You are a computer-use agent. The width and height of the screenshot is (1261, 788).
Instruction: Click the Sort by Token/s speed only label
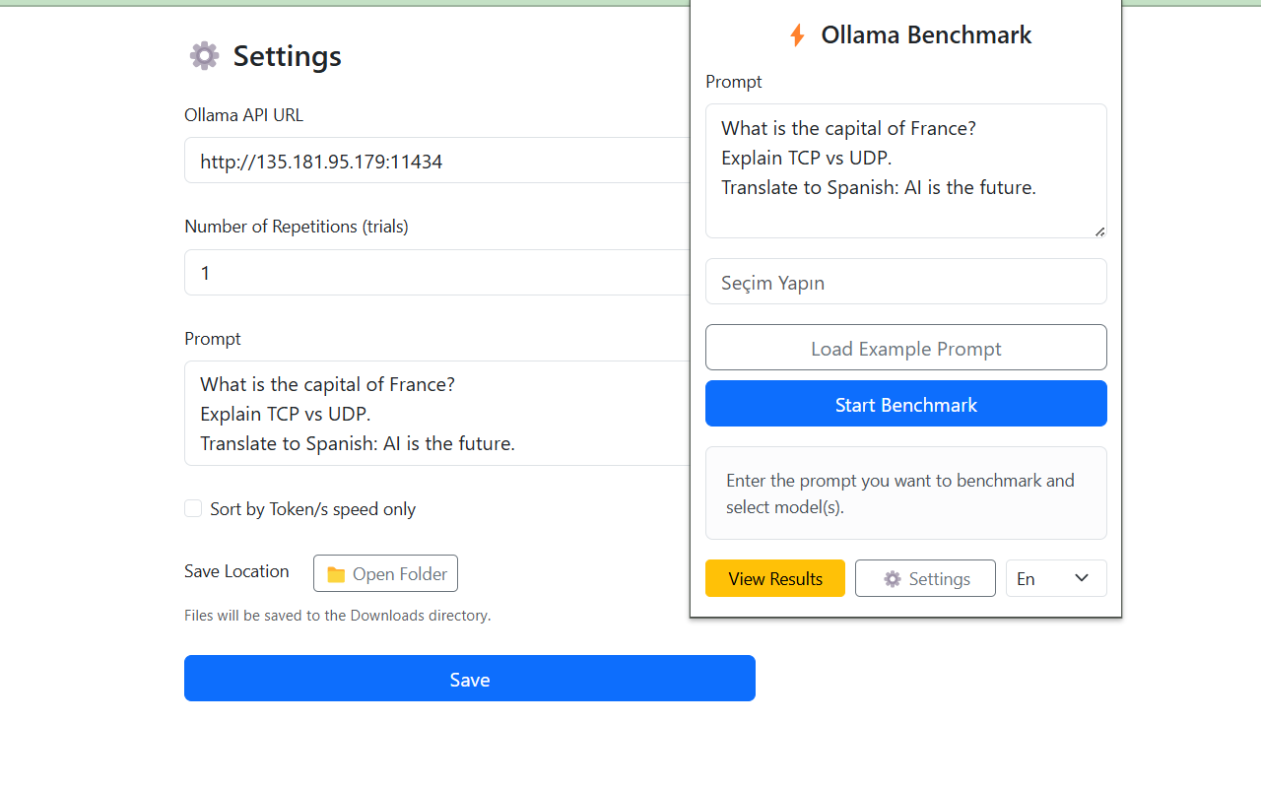click(312, 509)
